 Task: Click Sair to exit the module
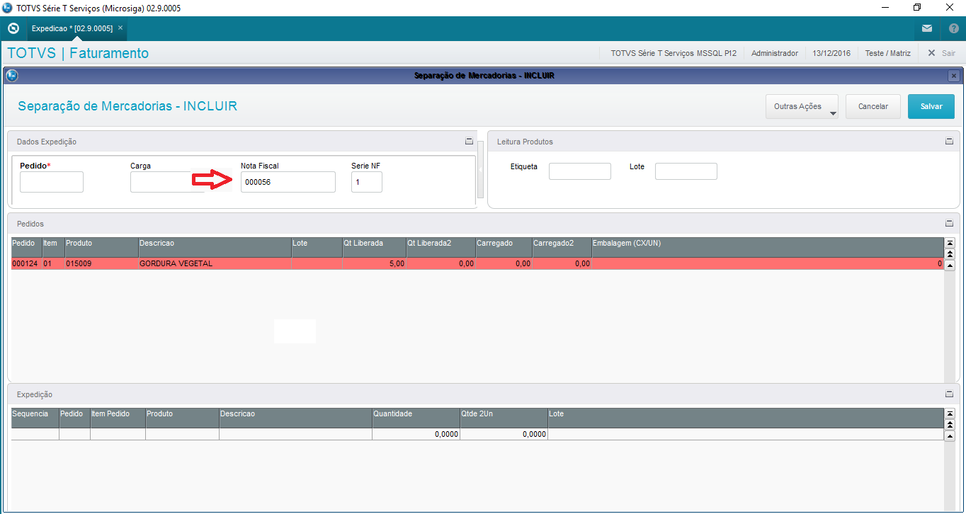coord(941,53)
